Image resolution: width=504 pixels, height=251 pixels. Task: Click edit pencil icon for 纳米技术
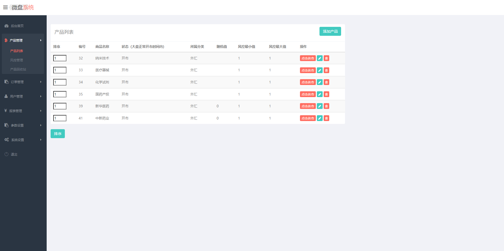319,58
